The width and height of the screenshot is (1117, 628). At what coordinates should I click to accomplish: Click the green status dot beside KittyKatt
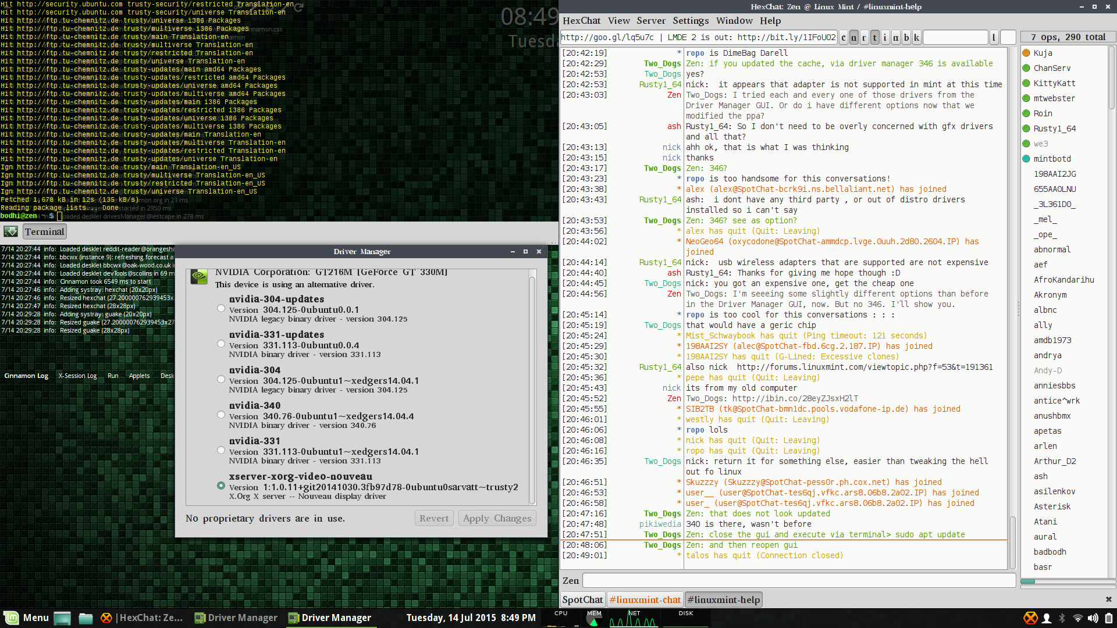(x=1026, y=83)
